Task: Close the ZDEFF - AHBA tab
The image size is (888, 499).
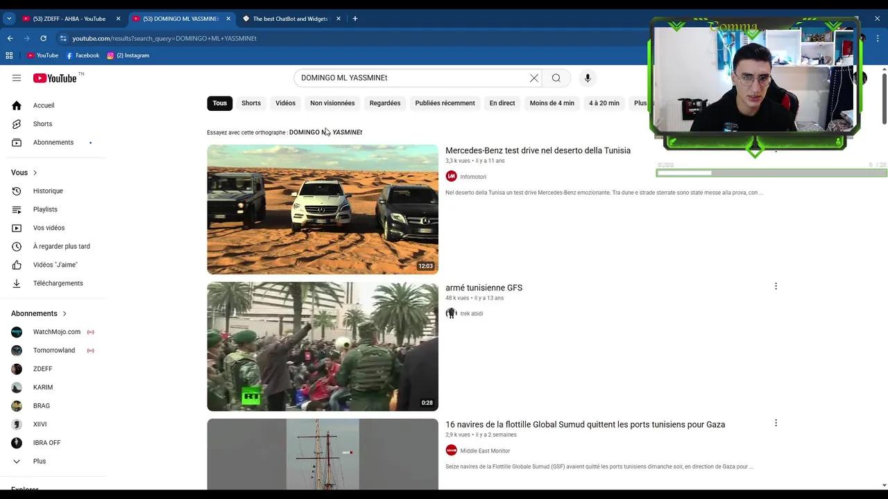Action: 119,19
